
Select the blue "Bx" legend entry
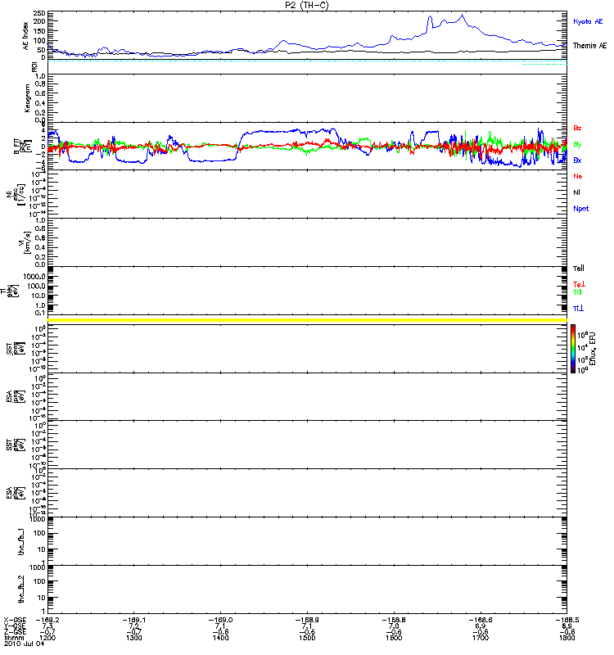point(577,160)
